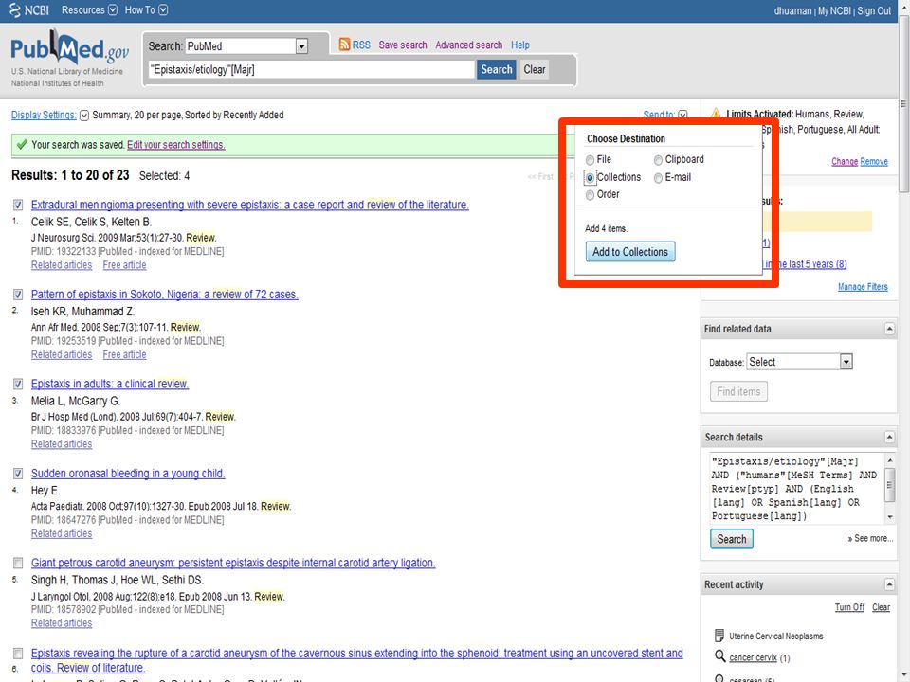Open the cancer cervix recent search
Screen dimensions: 910x682
[x=753, y=657]
